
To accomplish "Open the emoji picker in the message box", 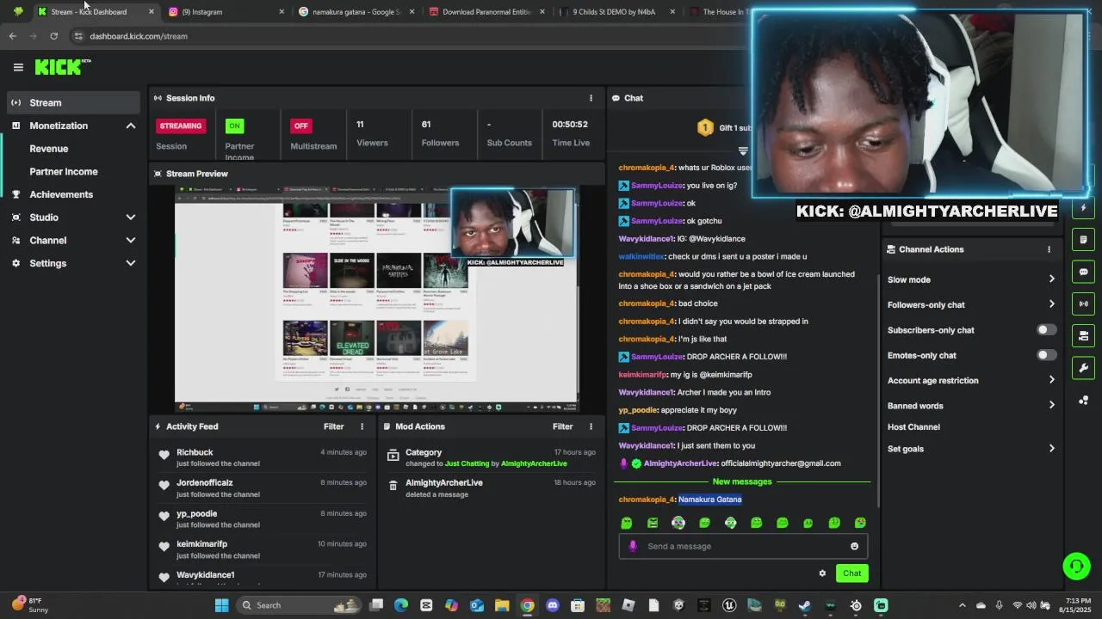I will [x=854, y=546].
